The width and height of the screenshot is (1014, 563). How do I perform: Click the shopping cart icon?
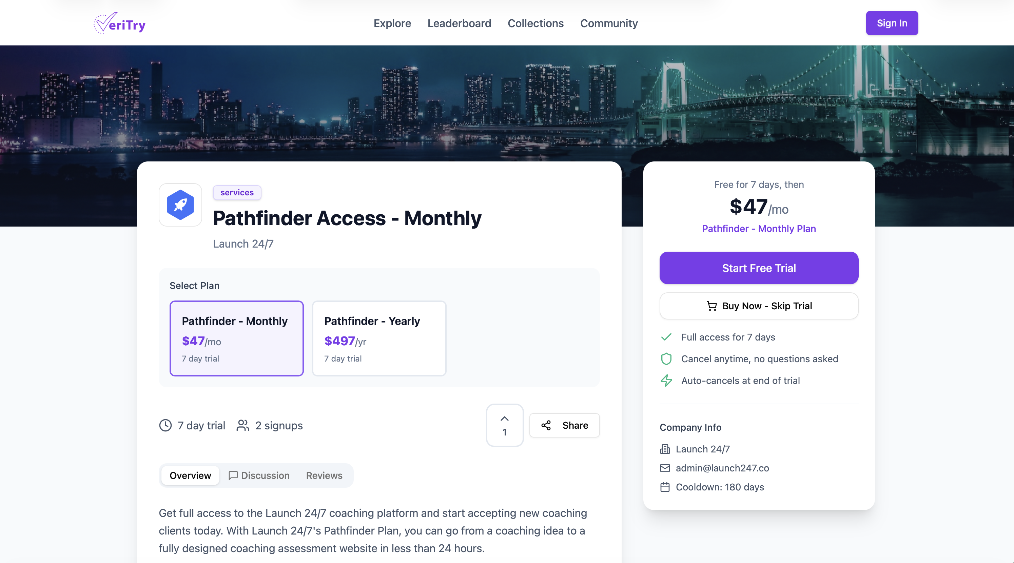[x=712, y=306]
